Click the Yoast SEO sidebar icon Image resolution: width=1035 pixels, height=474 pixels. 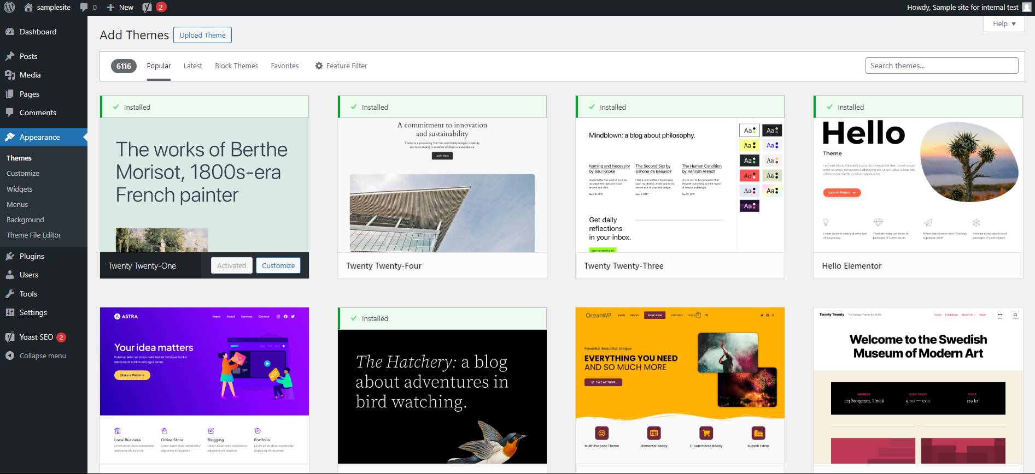point(10,337)
